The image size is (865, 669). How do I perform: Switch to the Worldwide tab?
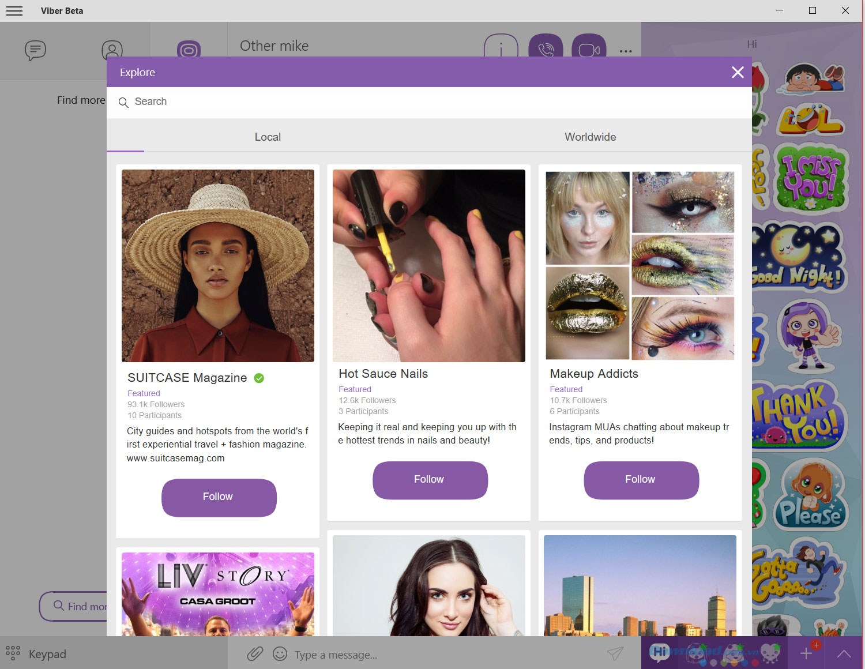tap(590, 137)
